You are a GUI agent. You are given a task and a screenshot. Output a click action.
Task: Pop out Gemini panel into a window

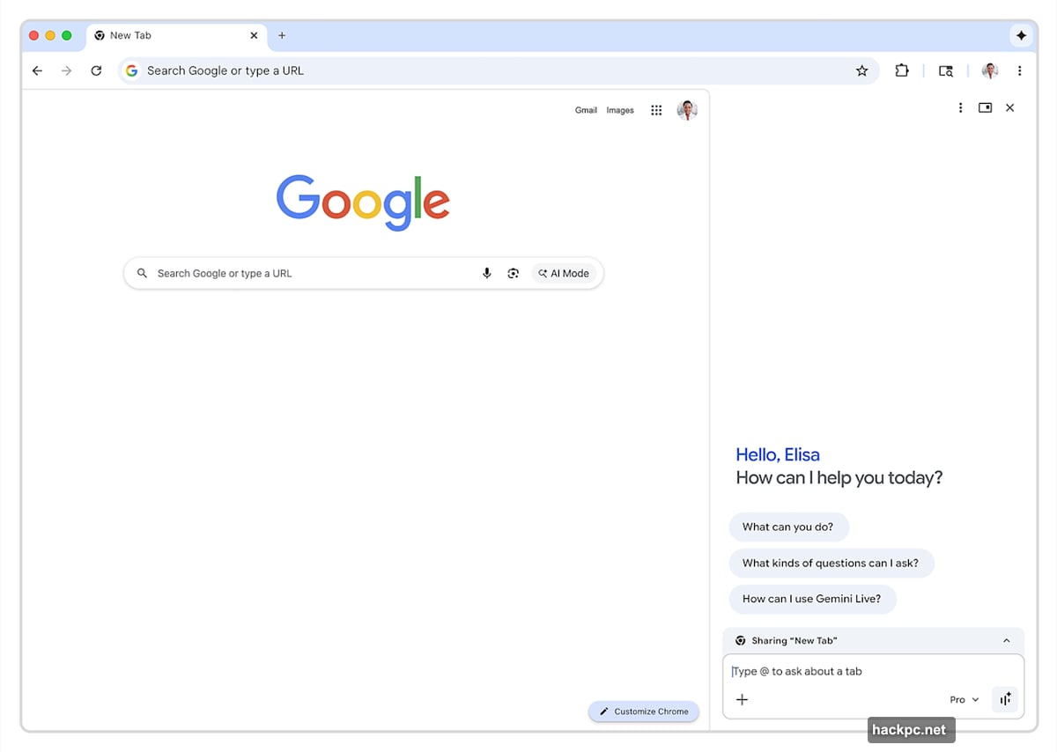(x=985, y=107)
